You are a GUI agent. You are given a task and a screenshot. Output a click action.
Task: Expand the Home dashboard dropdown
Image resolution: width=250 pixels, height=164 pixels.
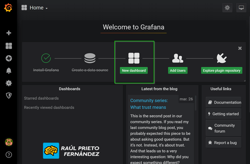[x=35, y=8]
